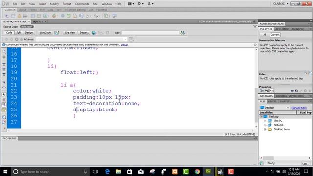This screenshot has height=176, width=313.
Task: Show All CSS rules
Action: click(265, 35)
